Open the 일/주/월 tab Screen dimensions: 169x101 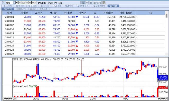113,6
